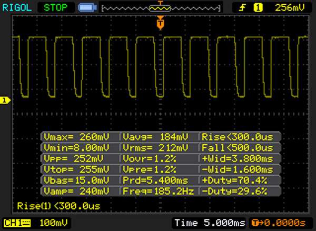Click the USB storage device icon
This screenshot has width=316, height=231.
(x=87, y=8)
